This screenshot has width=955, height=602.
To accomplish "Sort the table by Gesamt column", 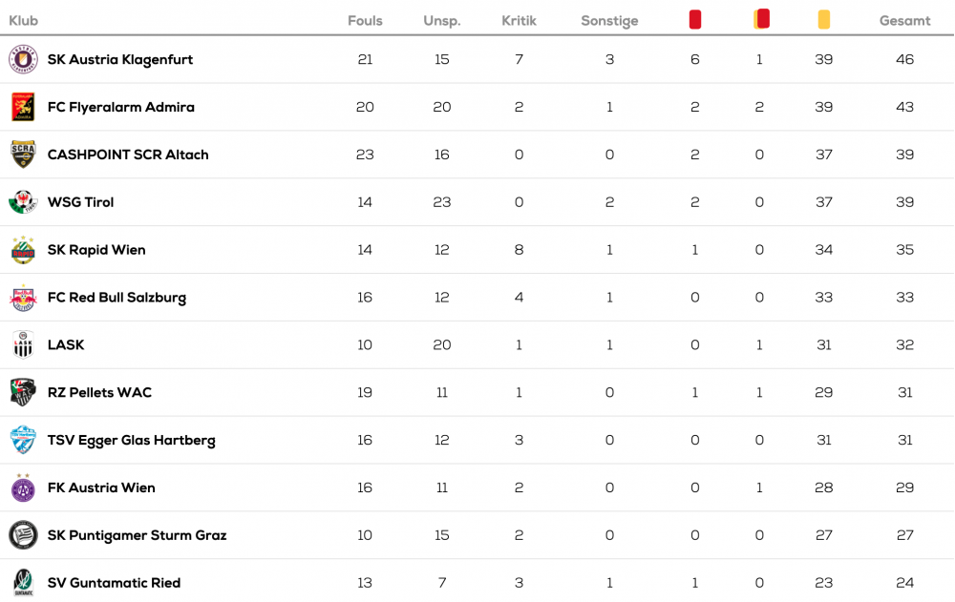I will (x=904, y=21).
